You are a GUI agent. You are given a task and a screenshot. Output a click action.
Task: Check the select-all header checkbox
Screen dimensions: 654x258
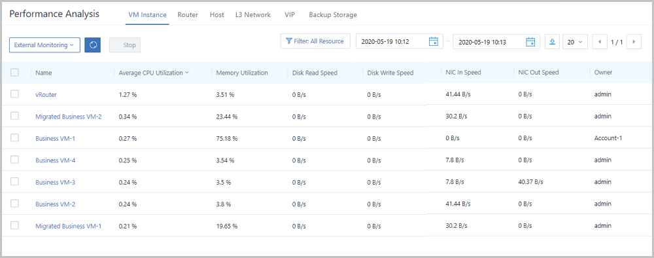(14, 72)
